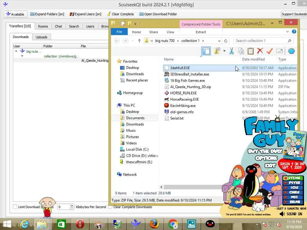
Task: Open Firefox from the taskbar
Action: [154, 224]
